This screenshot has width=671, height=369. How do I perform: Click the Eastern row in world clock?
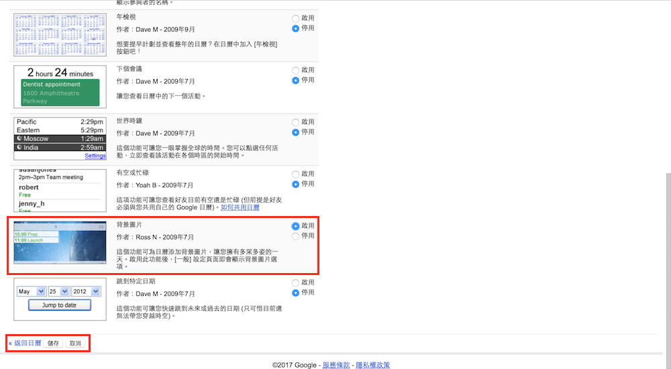[x=60, y=130]
